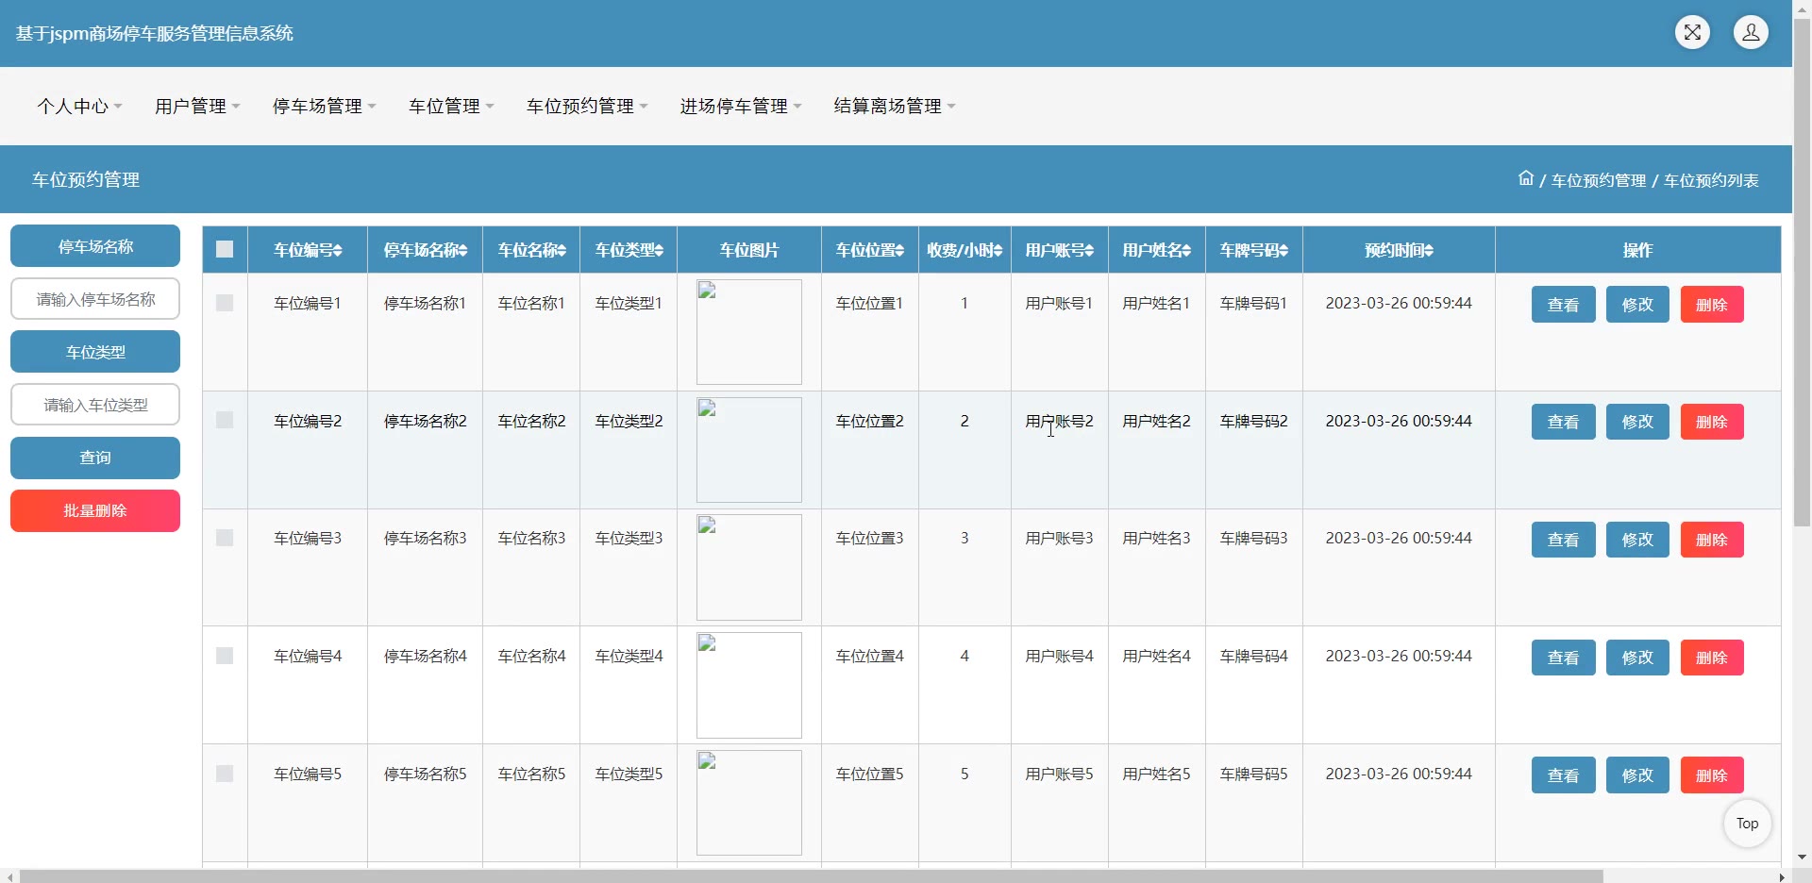The image size is (1812, 883).
Task: Expand the 个人中心 dropdown menu
Action: click(79, 107)
